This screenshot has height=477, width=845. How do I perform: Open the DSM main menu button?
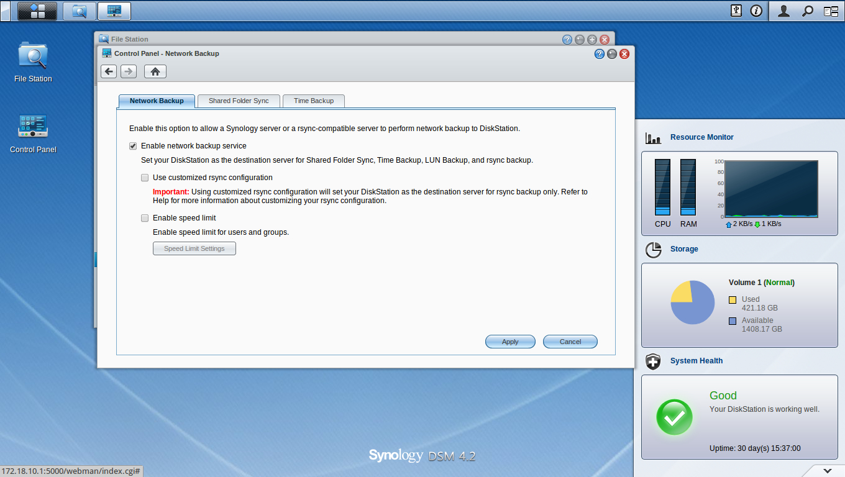37,11
